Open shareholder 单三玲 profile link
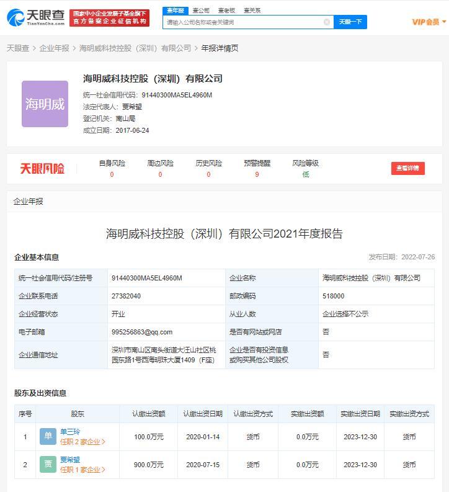The image size is (449, 492). 70,432
